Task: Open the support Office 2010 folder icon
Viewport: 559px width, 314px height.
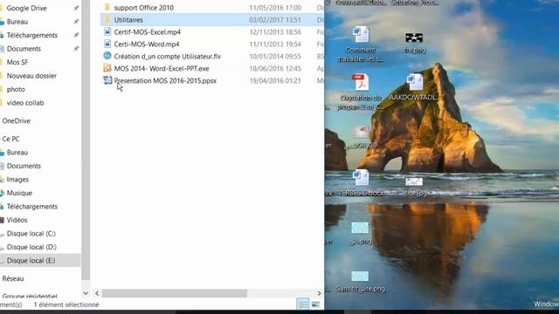Action: tap(107, 8)
